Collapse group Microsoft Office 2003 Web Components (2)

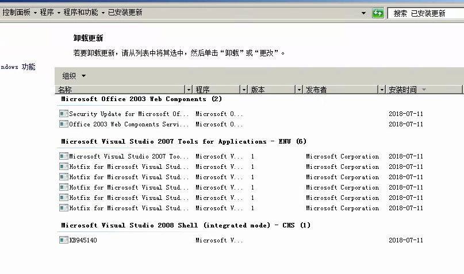point(141,99)
